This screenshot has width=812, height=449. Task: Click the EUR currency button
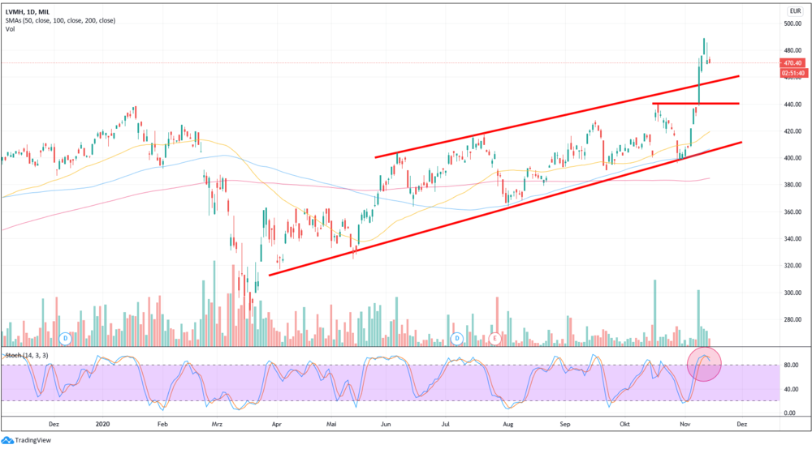click(795, 11)
